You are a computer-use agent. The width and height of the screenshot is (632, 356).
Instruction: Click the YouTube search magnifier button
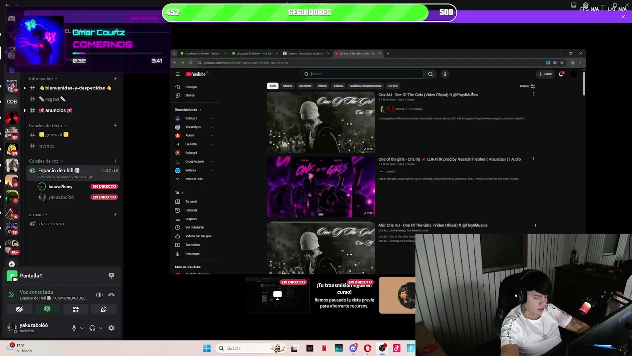click(430, 74)
